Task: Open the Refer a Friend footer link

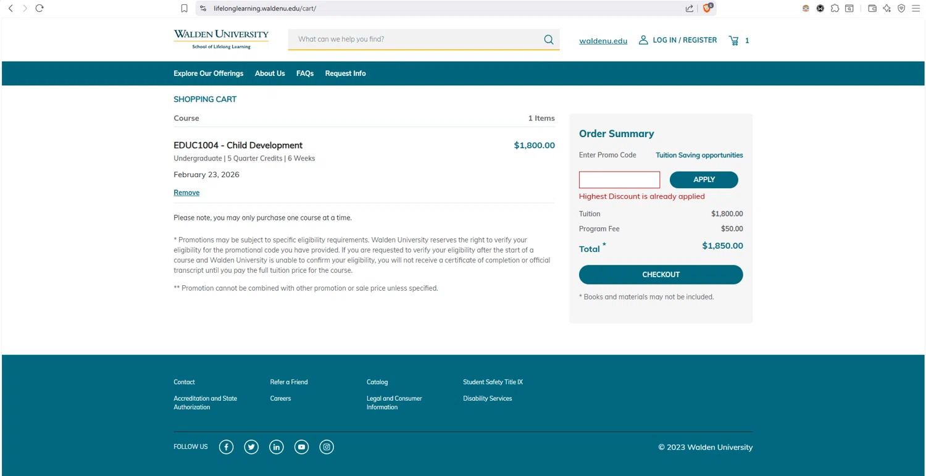Action: 289,382
